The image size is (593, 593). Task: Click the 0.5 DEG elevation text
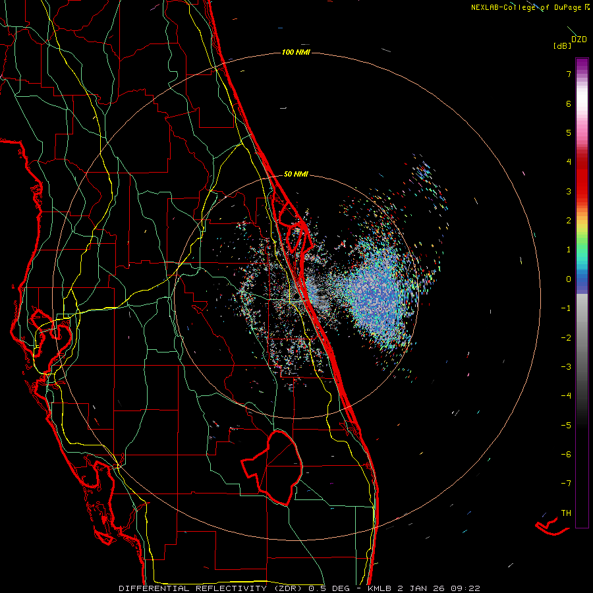(329, 588)
